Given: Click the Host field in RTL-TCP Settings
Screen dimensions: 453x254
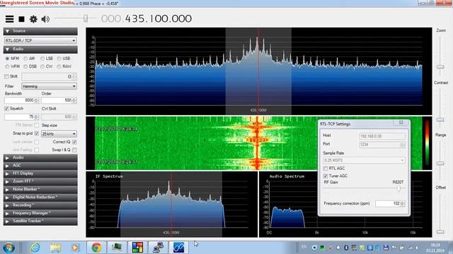Looking at the screenshot, I should [382, 136].
